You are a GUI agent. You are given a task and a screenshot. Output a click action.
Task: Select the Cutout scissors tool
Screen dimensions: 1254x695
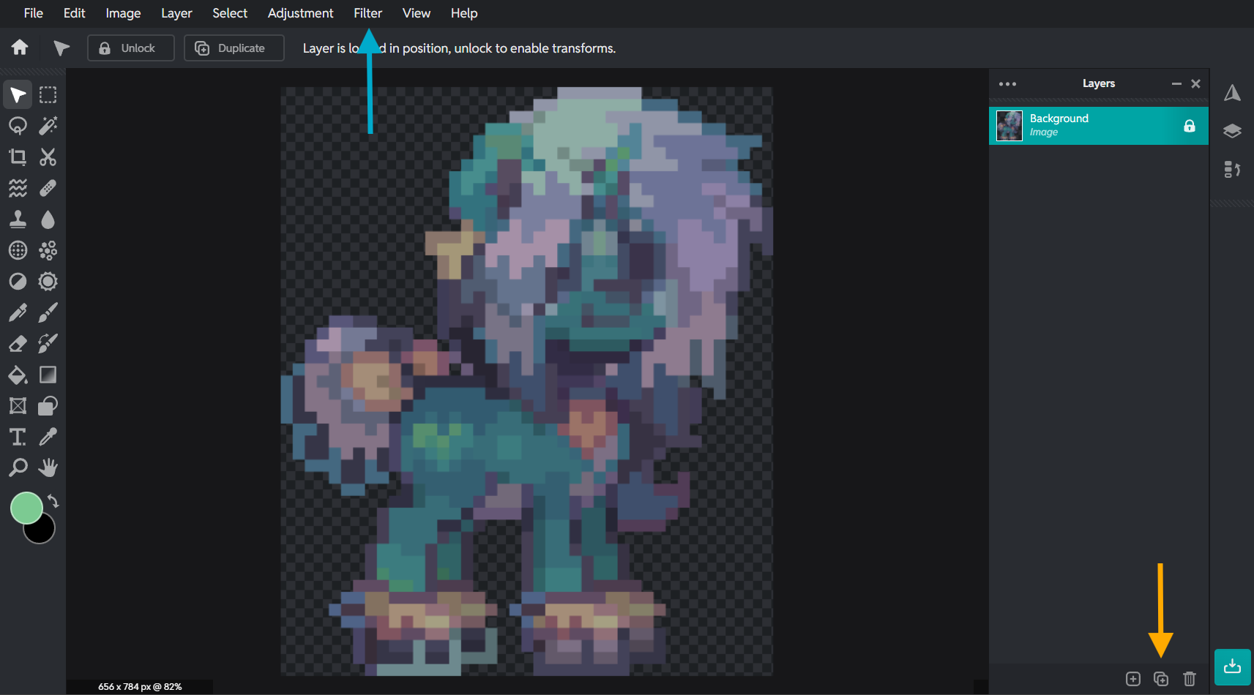(x=48, y=157)
